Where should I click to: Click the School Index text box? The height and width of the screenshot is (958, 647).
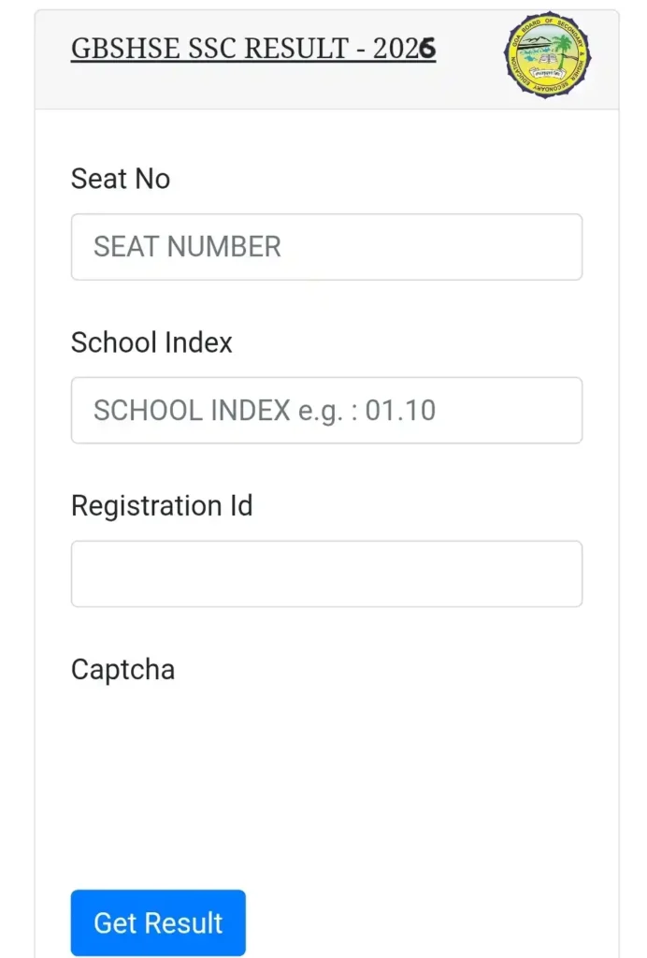(326, 410)
